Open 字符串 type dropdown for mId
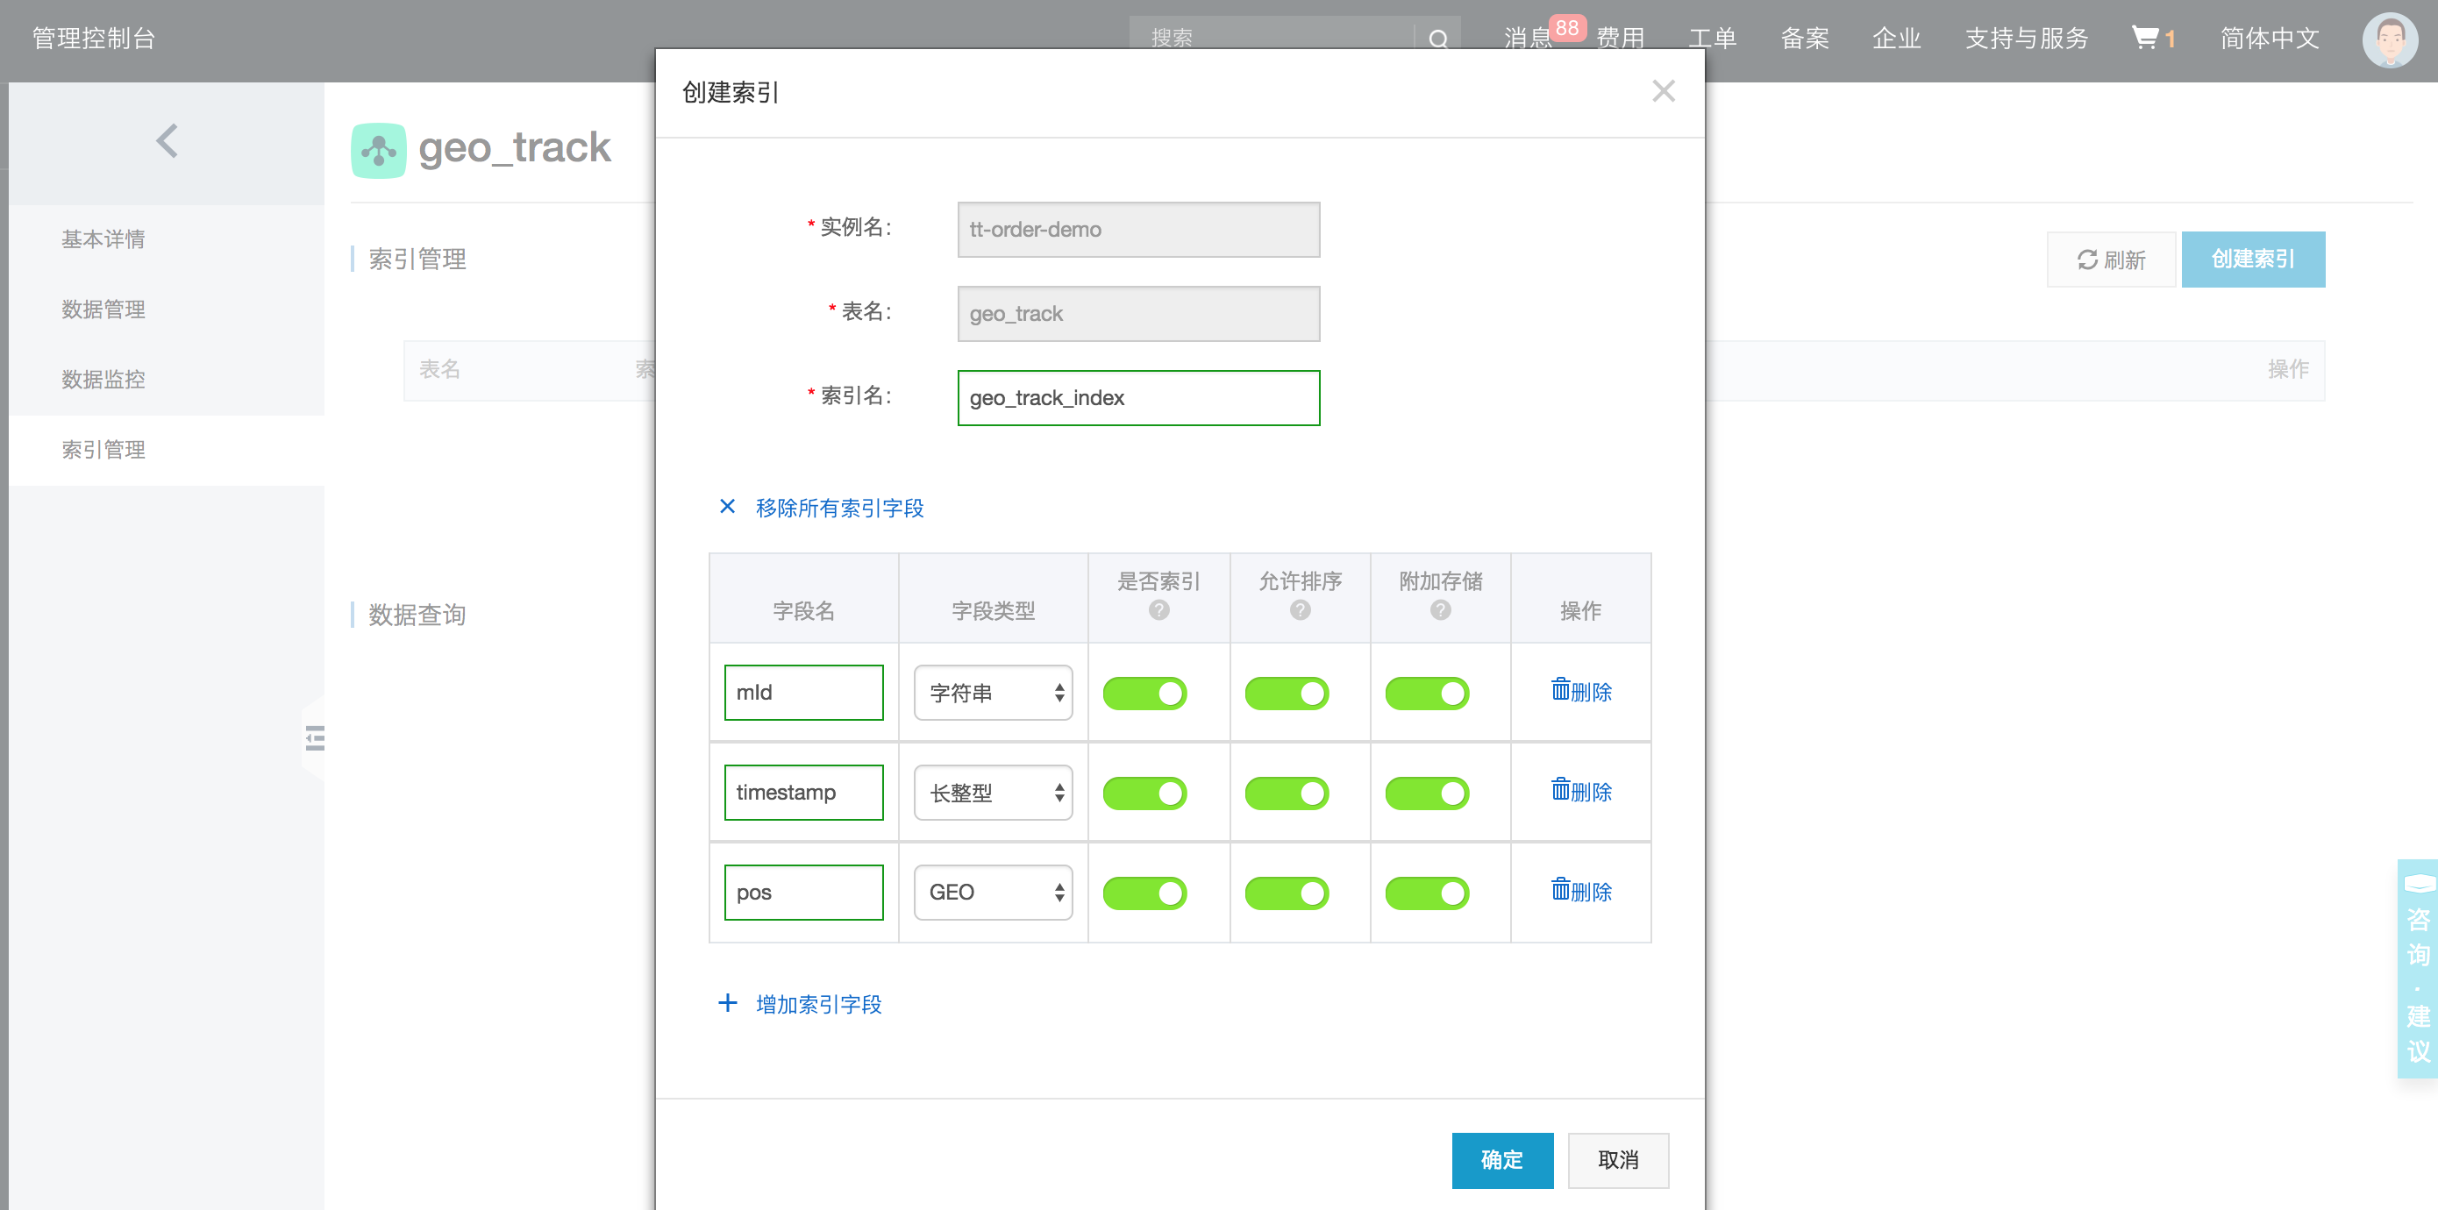Viewport: 2438px width, 1210px height. coord(993,693)
